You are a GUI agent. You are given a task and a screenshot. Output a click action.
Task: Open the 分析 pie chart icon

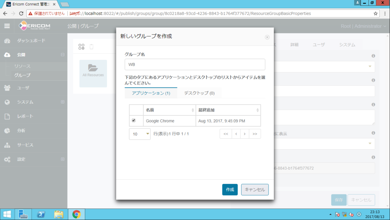(8, 131)
